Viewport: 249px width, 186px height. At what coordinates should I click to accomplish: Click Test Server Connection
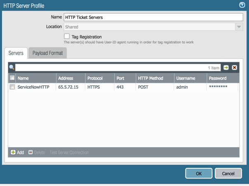point(69,153)
